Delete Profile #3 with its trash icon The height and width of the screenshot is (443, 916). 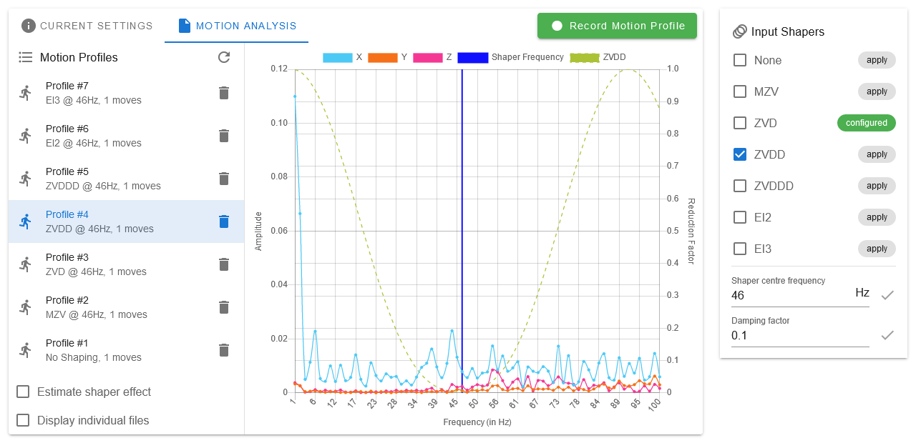tap(224, 264)
